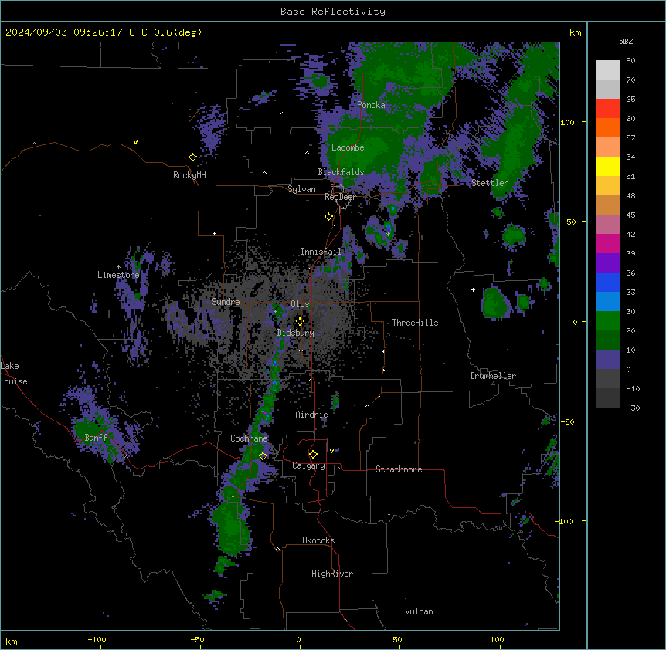Click the Lake Louise label

14,374
